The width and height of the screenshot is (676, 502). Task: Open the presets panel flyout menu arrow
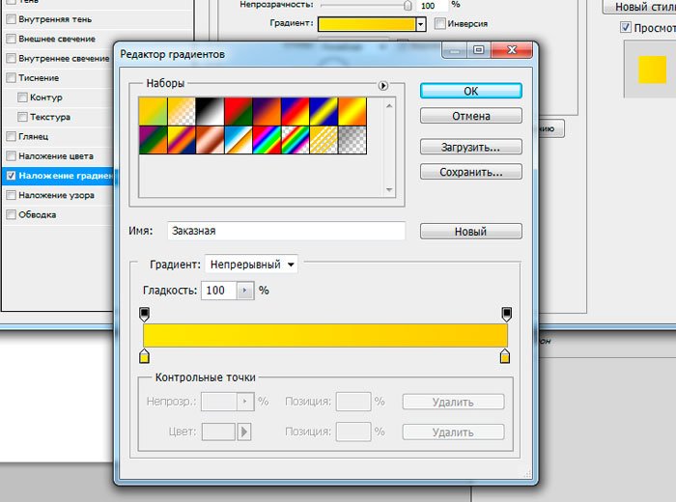coord(383,86)
